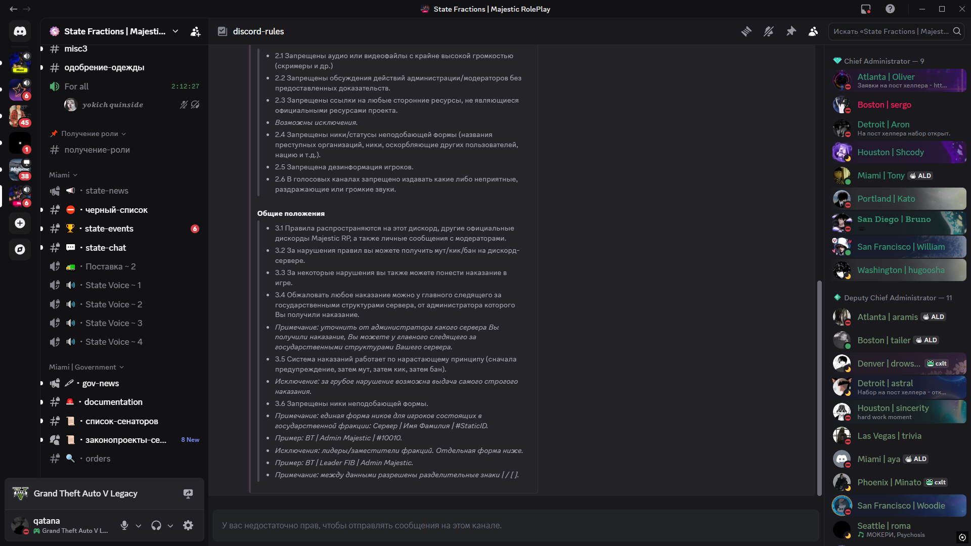Open the Help question mark icon

[x=890, y=9]
